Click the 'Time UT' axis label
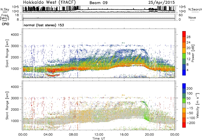This screenshot has width=202, height=140. pos(99,138)
